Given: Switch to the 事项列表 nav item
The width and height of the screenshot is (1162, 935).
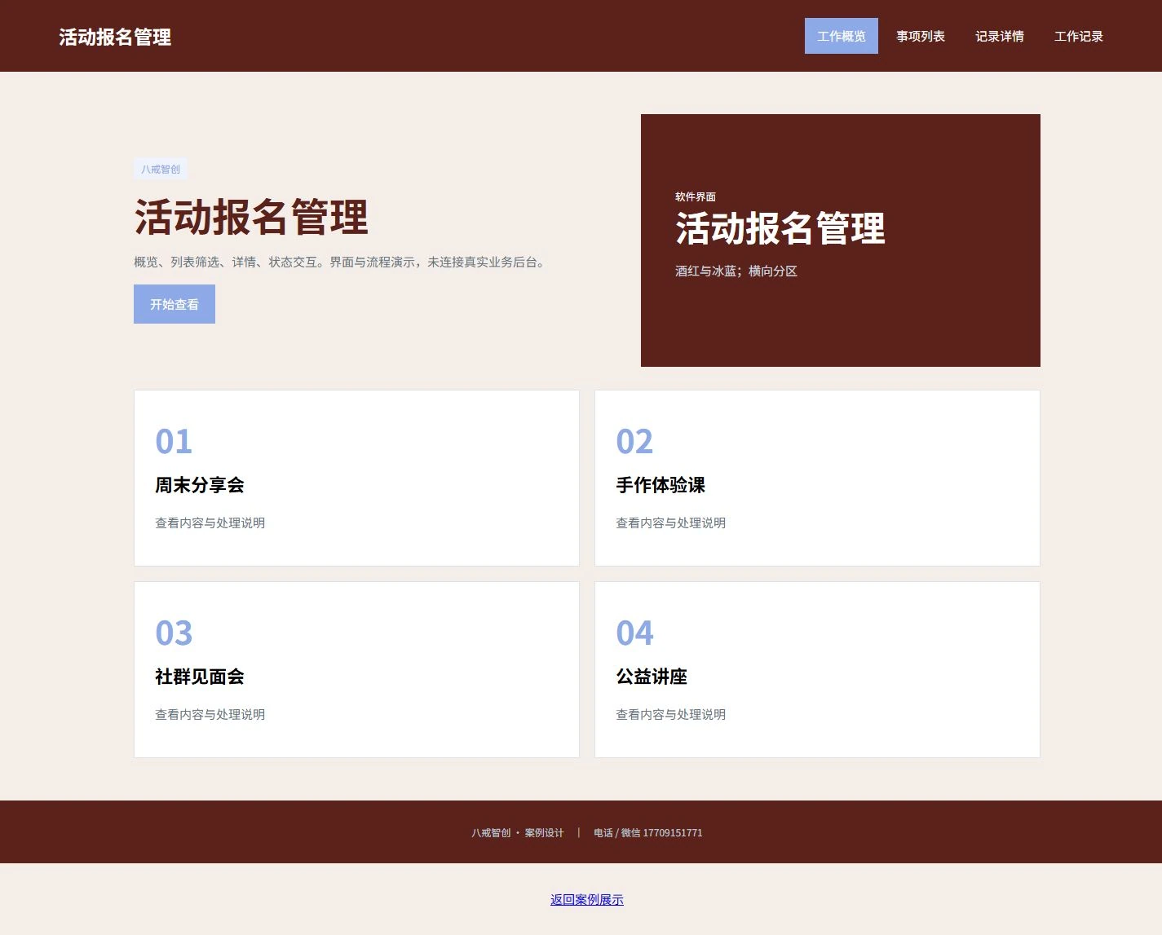Looking at the screenshot, I should (920, 36).
